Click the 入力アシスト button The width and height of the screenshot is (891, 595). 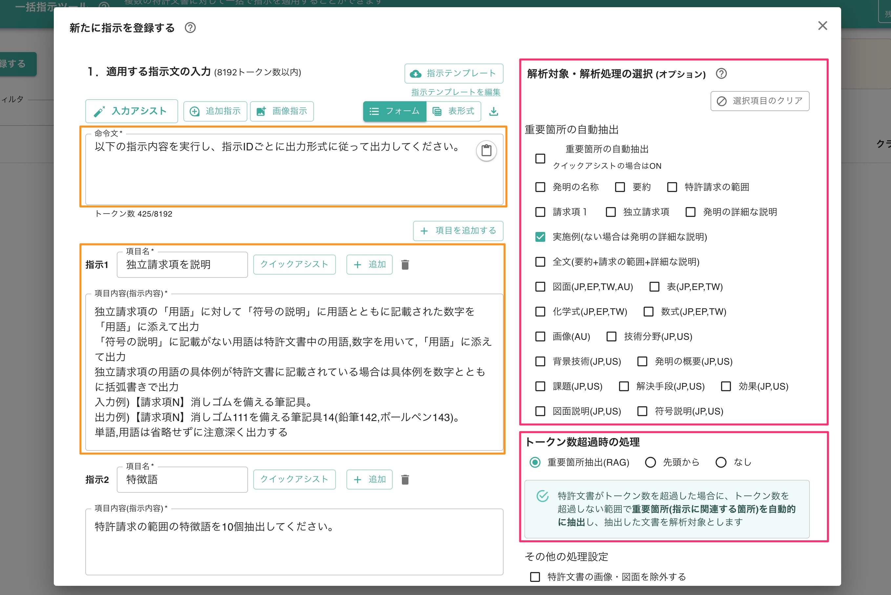point(132,111)
